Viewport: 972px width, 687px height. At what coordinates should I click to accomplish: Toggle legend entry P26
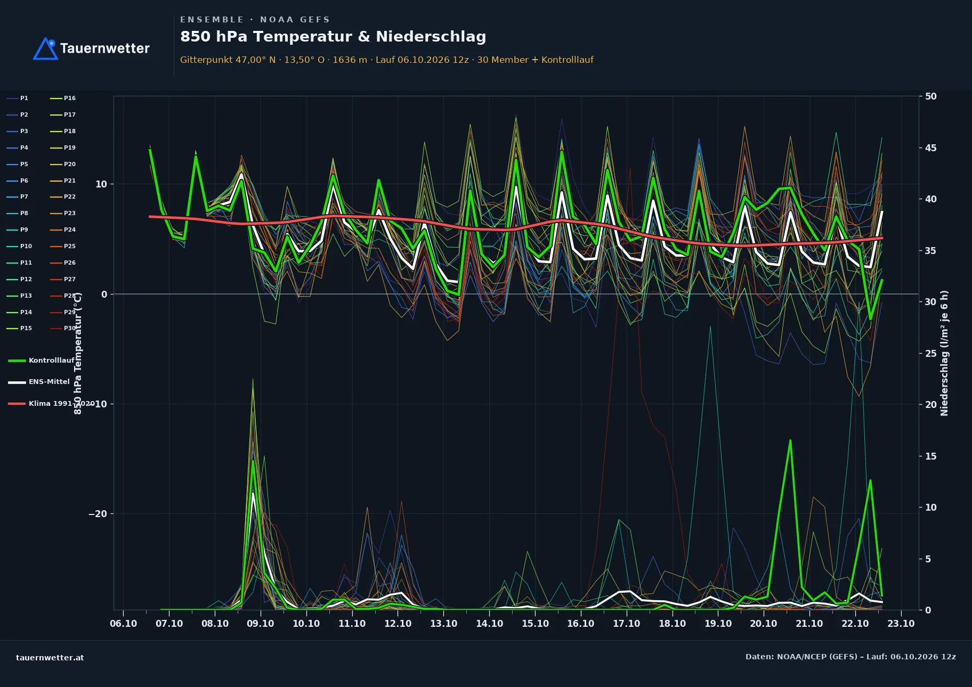tap(63, 263)
